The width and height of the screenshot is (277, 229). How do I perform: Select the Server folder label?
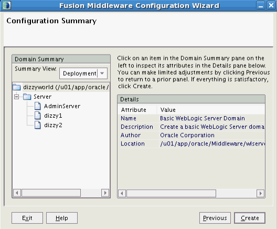(42, 97)
